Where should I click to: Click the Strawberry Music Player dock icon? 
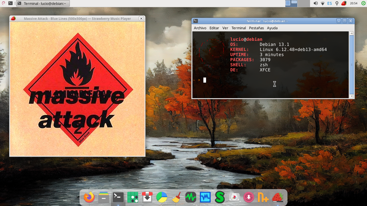tap(278, 197)
